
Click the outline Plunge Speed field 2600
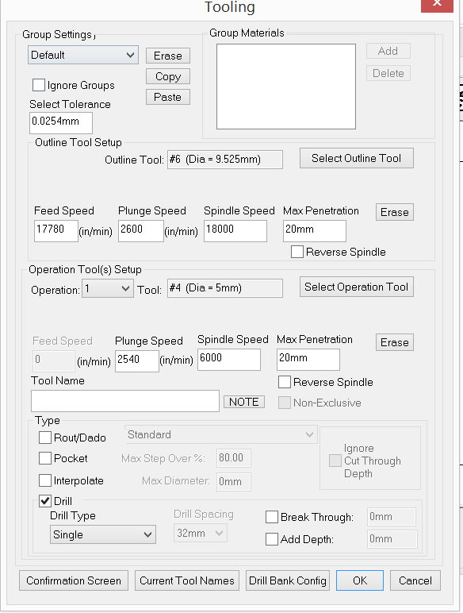140,230
